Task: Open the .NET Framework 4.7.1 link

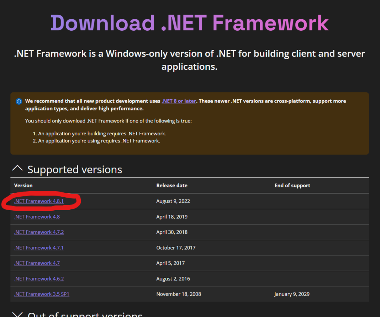Action: point(39,248)
